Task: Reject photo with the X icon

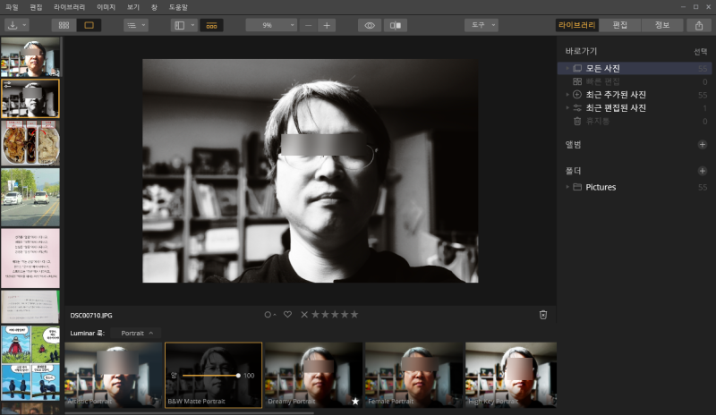Action: pyautogui.click(x=304, y=315)
